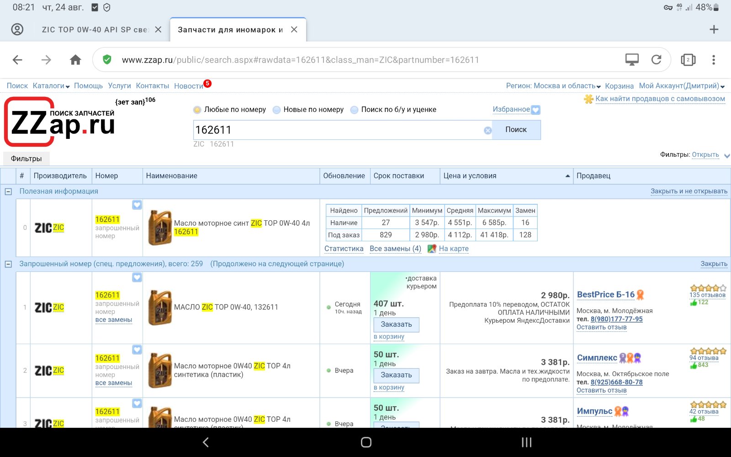731x457 pixels.
Task: Close the Запчасти для иномарок tab
Action: (294, 29)
